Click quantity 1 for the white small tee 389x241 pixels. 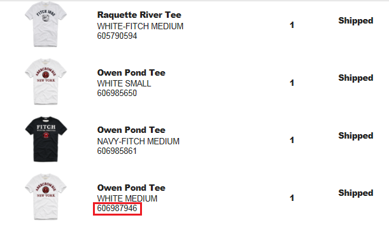[292, 83]
